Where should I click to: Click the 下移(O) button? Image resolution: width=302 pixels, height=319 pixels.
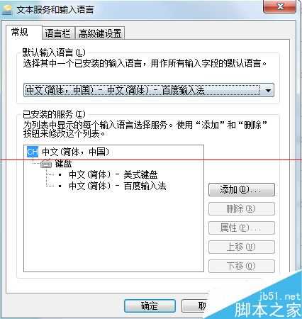click(242, 266)
